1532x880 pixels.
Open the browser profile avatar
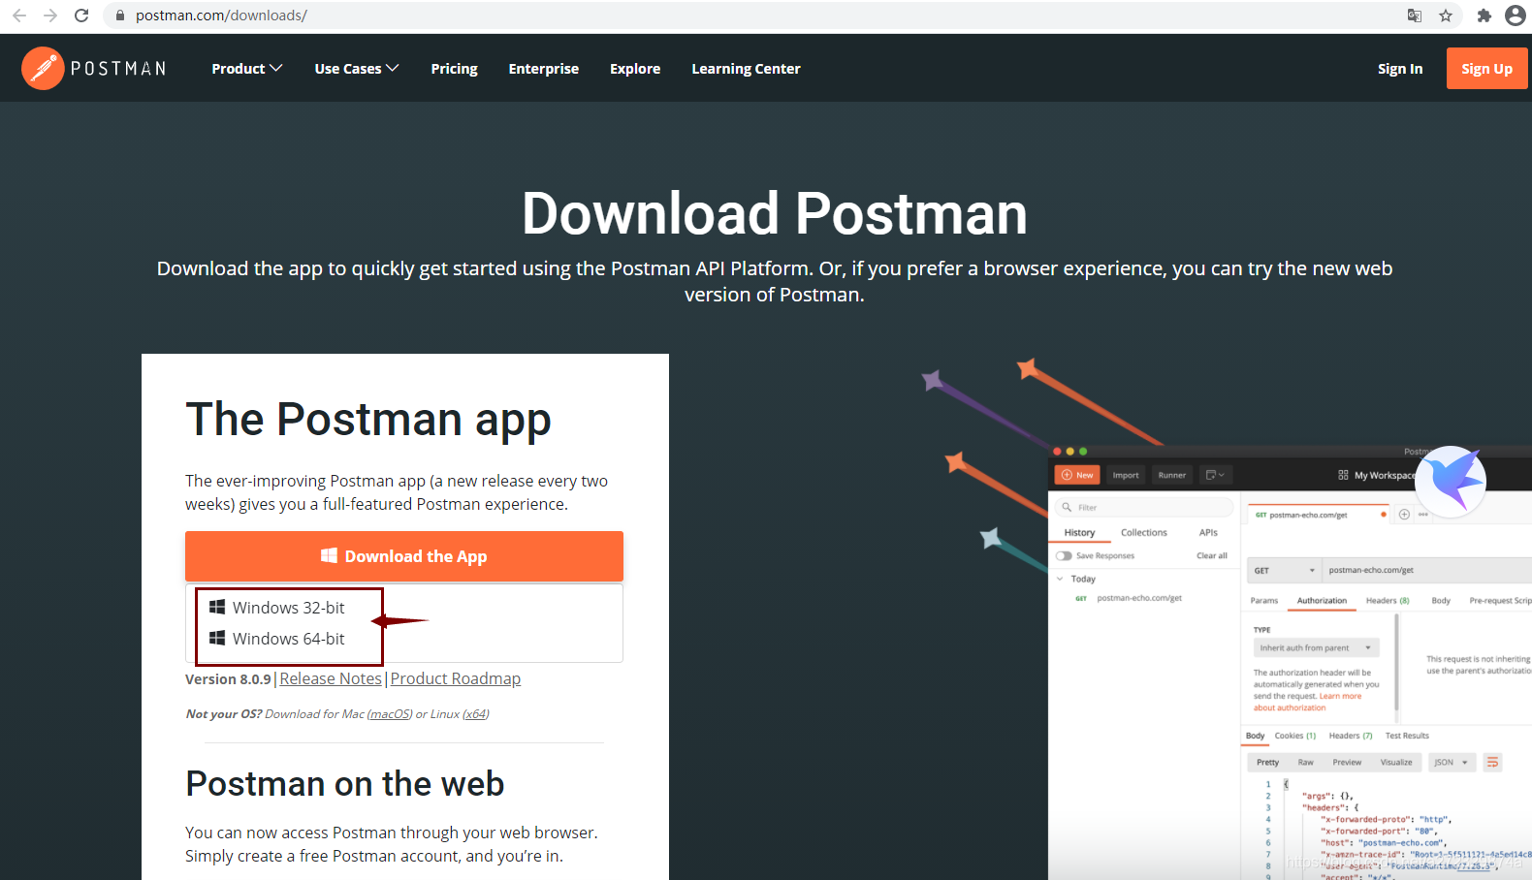(1516, 16)
